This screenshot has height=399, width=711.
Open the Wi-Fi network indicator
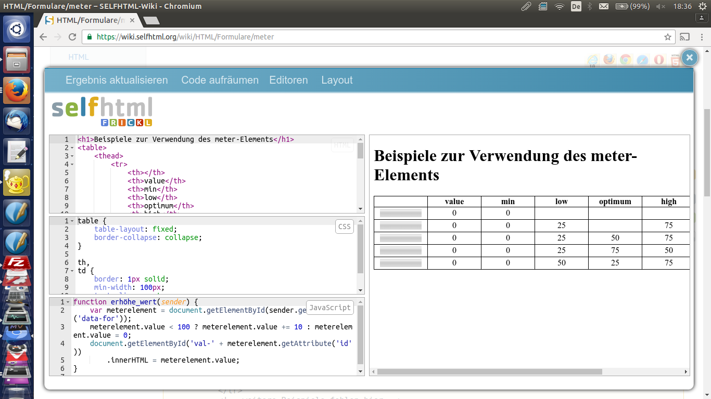(560, 6)
